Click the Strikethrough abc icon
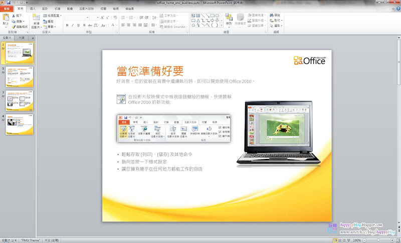Screen dimensions: 401x243 pos(90,25)
